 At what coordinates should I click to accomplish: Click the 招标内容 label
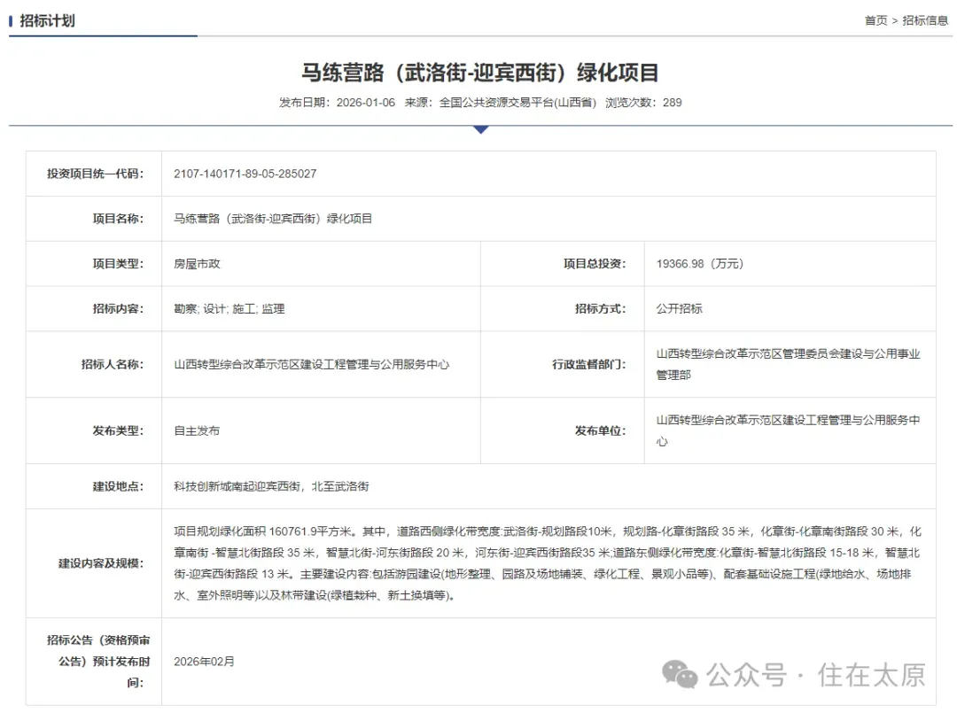click(x=118, y=309)
